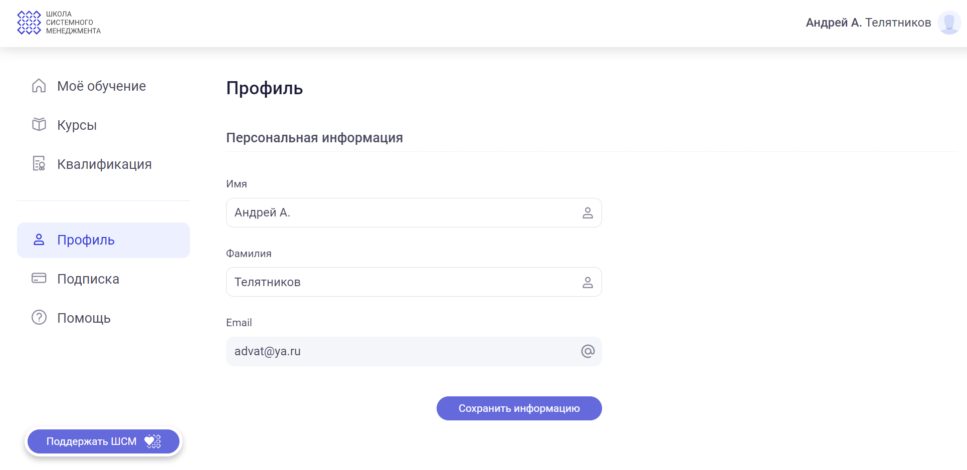Viewport: 967px width, 470px height.
Task: Click the home icon beside Моё обучение
Action: click(39, 86)
